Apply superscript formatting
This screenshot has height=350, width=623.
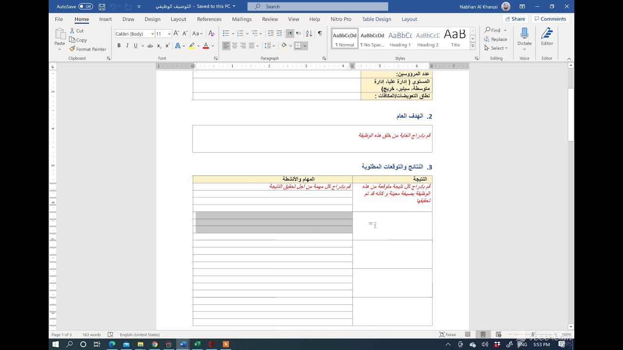click(x=167, y=46)
